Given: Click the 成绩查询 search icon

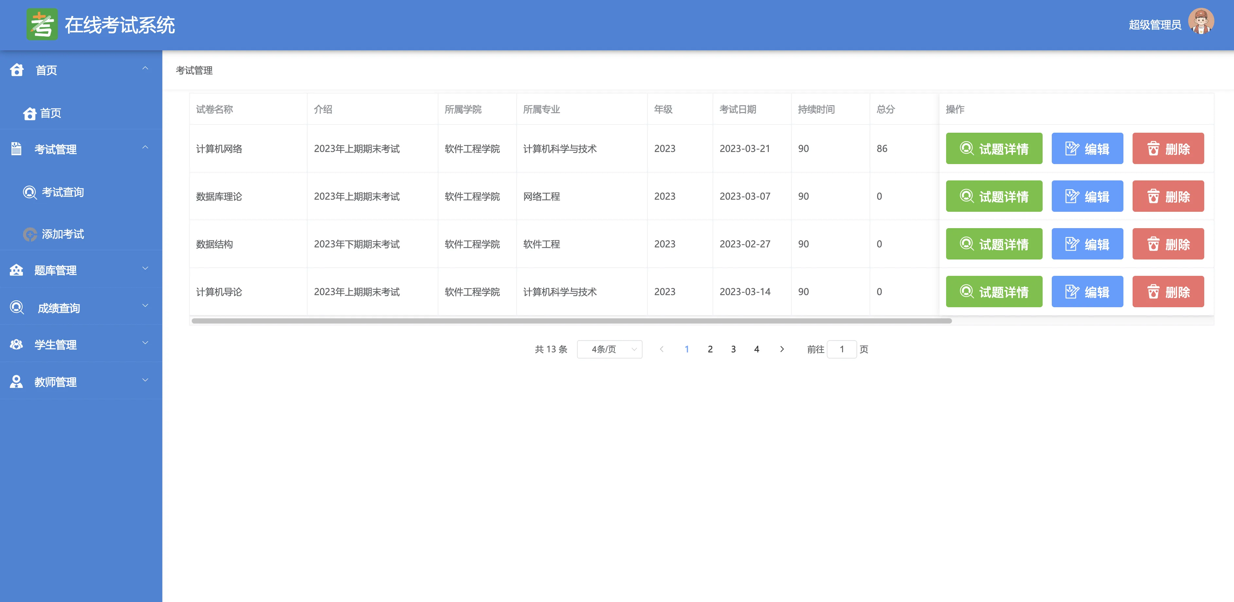Looking at the screenshot, I should point(17,307).
